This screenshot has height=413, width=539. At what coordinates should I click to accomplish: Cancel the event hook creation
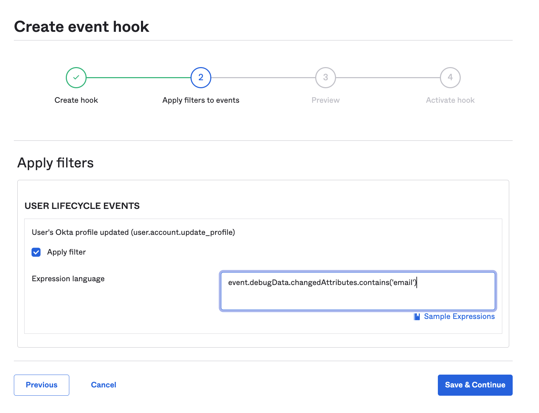pyautogui.click(x=103, y=385)
